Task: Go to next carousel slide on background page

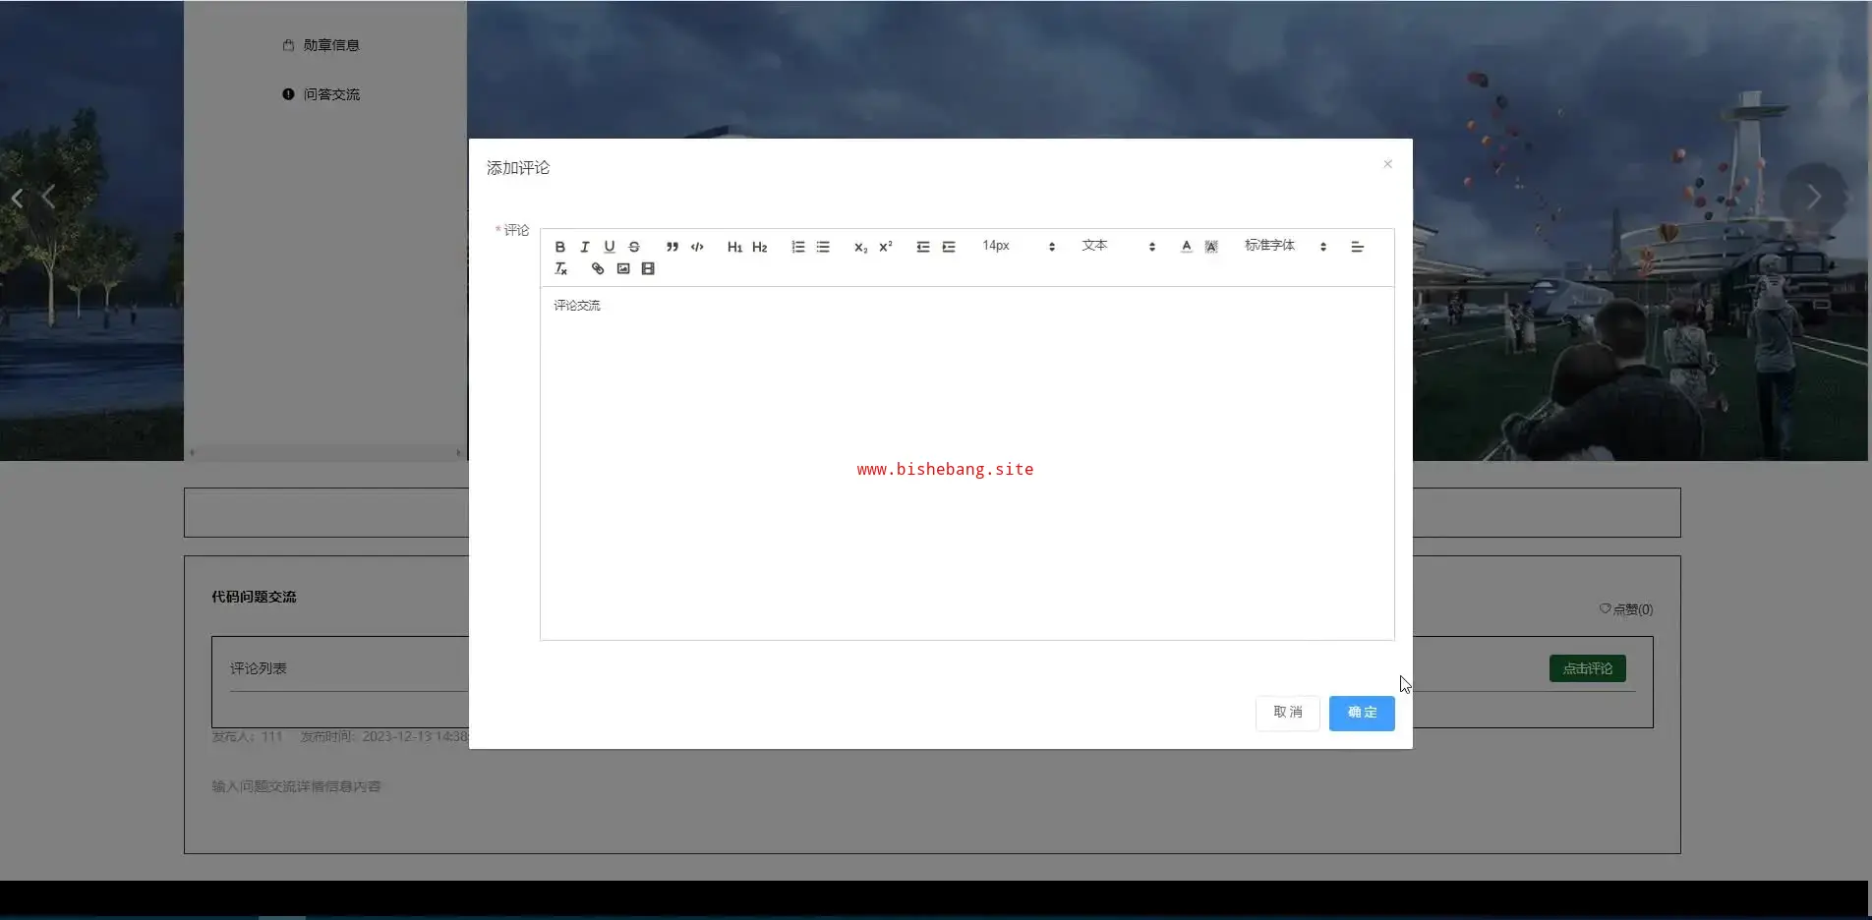Action: (1814, 198)
